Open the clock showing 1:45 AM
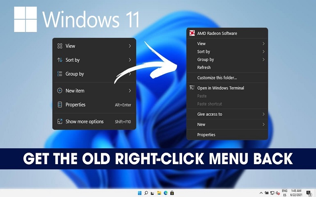 click(x=296, y=193)
